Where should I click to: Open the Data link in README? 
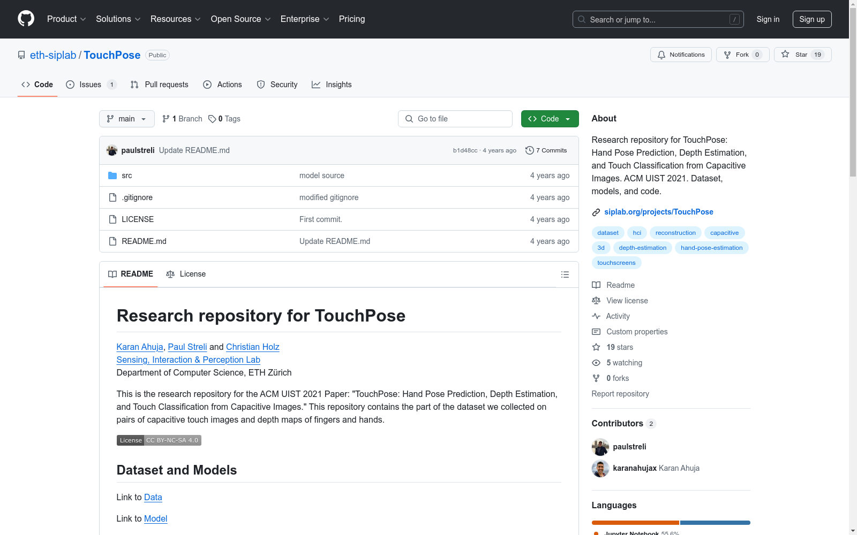[x=153, y=497]
